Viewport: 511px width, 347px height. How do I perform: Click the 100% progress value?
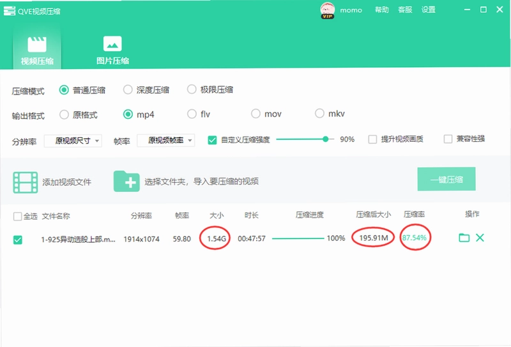[336, 238]
